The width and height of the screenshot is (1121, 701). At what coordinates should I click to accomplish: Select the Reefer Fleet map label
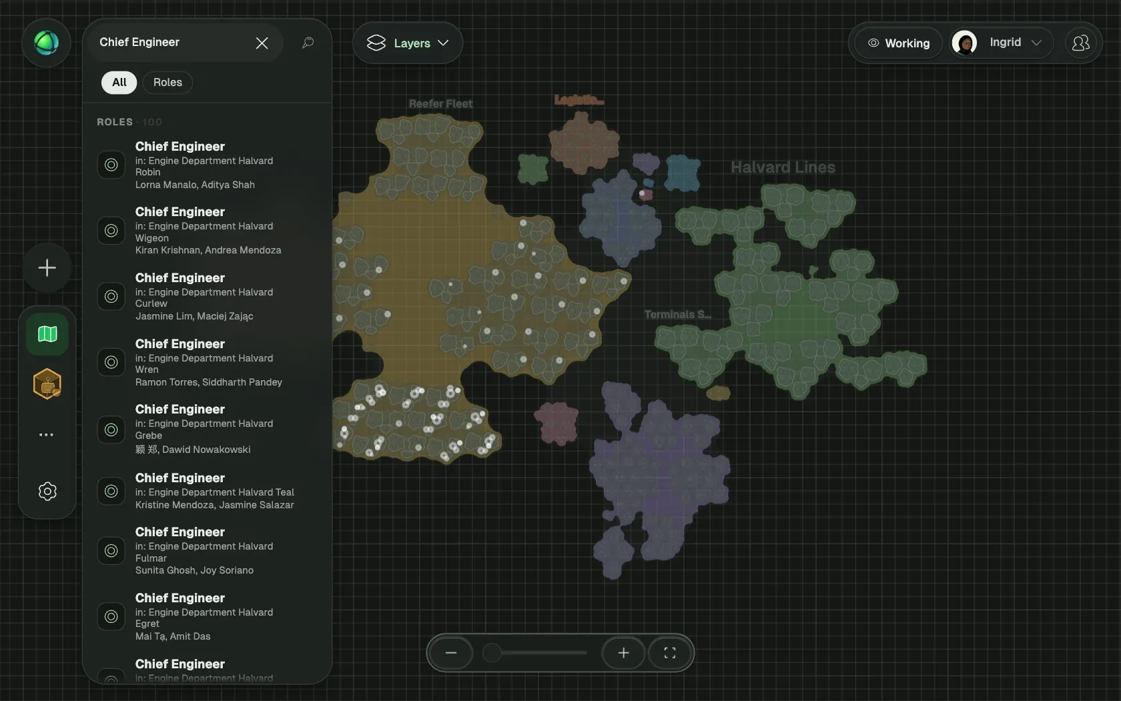(440, 104)
